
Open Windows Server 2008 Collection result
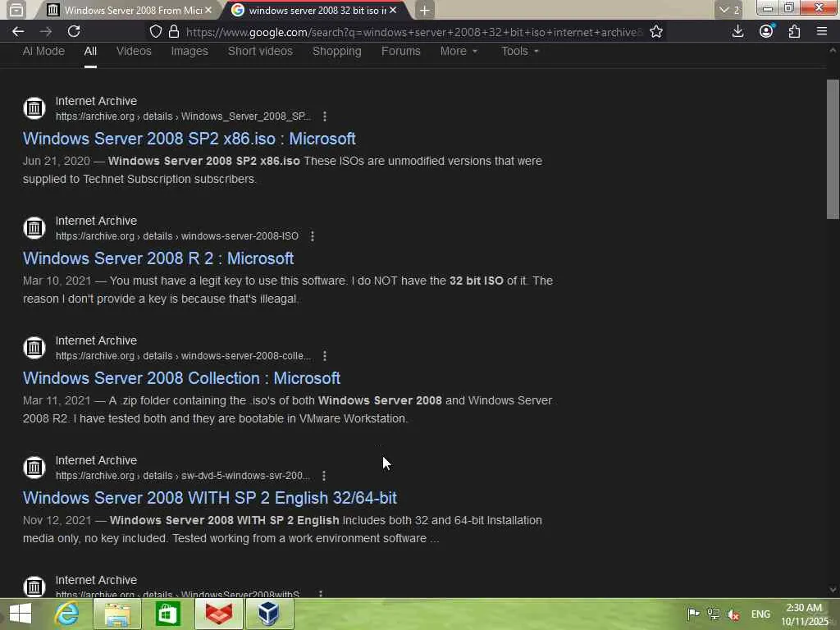point(181,378)
